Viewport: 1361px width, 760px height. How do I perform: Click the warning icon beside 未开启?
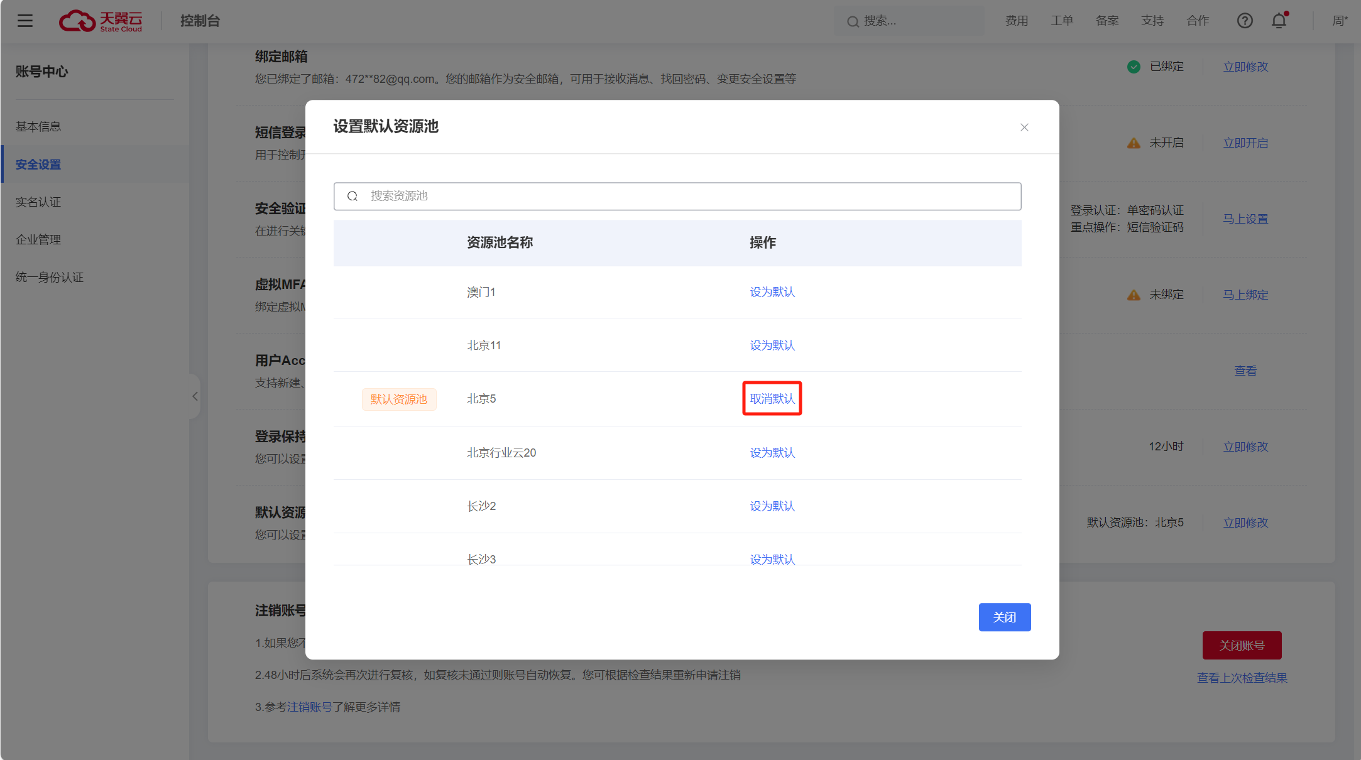(1134, 143)
